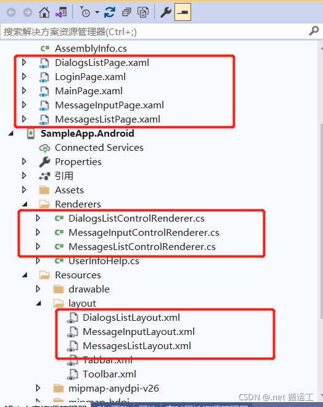This screenshot has height=407, width=323.
Task: Refresh the Solution Explorer via sync icon
Action: coord(110,12)
